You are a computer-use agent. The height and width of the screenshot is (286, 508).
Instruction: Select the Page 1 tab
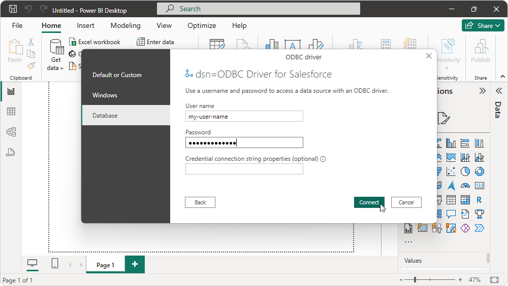pyautogui.click(x=105, y=265)
